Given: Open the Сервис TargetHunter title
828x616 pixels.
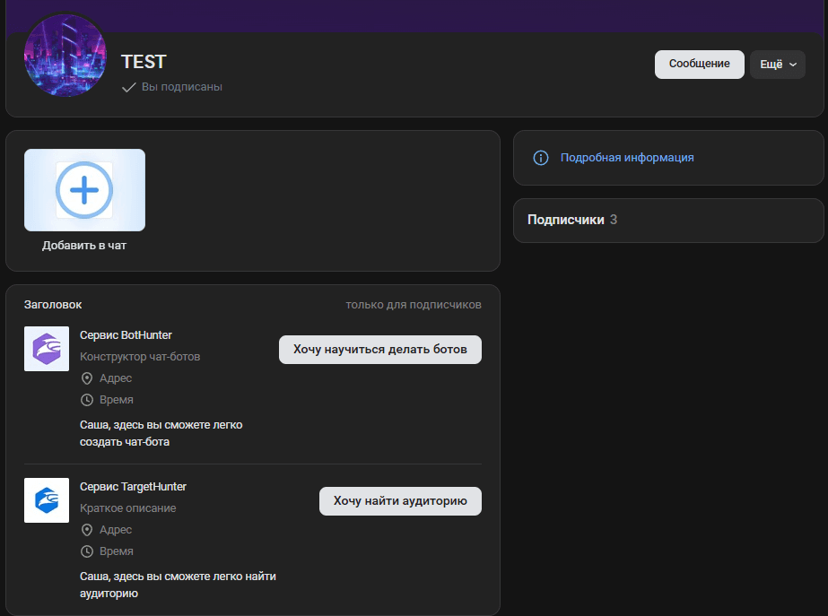Looking at the screenshot, I should click(133, 487).
